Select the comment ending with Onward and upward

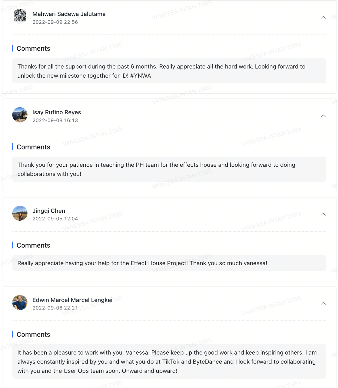pos(169,361)
